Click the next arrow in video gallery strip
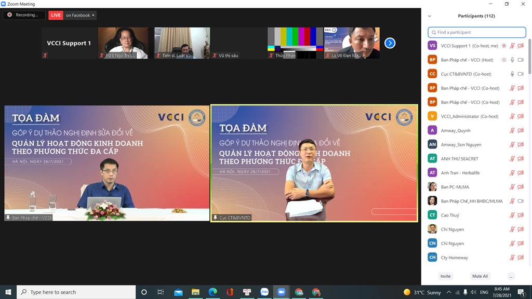532x299 pixels. point(390,43)
